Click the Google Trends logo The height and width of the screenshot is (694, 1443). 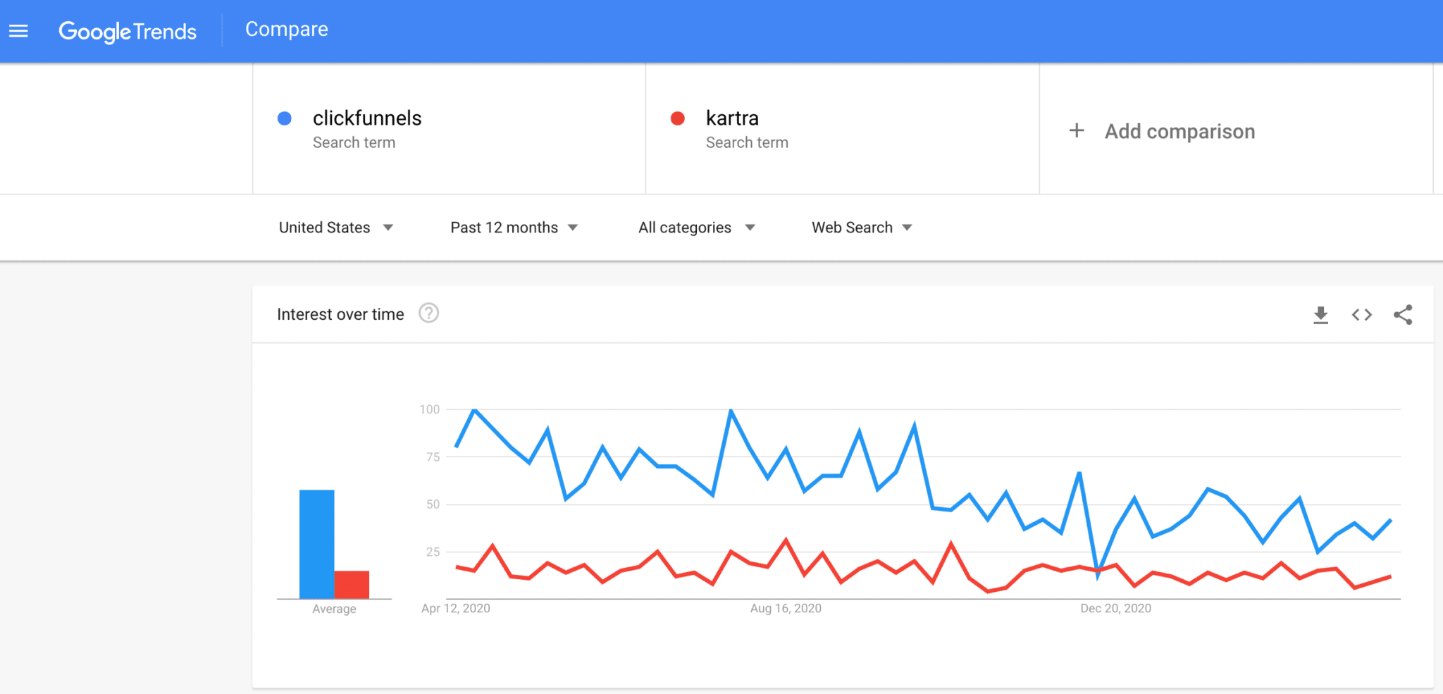coord(128,31)
